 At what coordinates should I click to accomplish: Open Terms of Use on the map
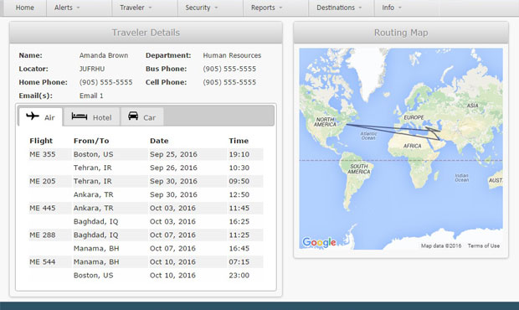tap(484, 245)
